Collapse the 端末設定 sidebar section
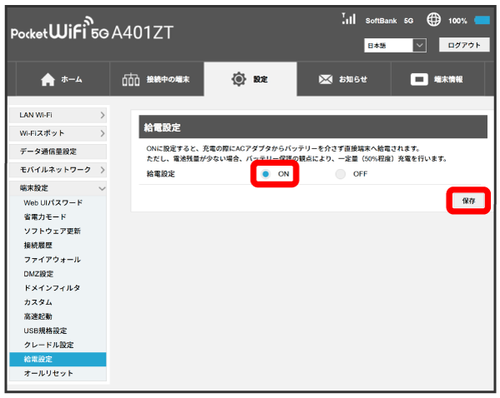The width and height of the screenshot is (500, 398). click(x=58, y=188)
